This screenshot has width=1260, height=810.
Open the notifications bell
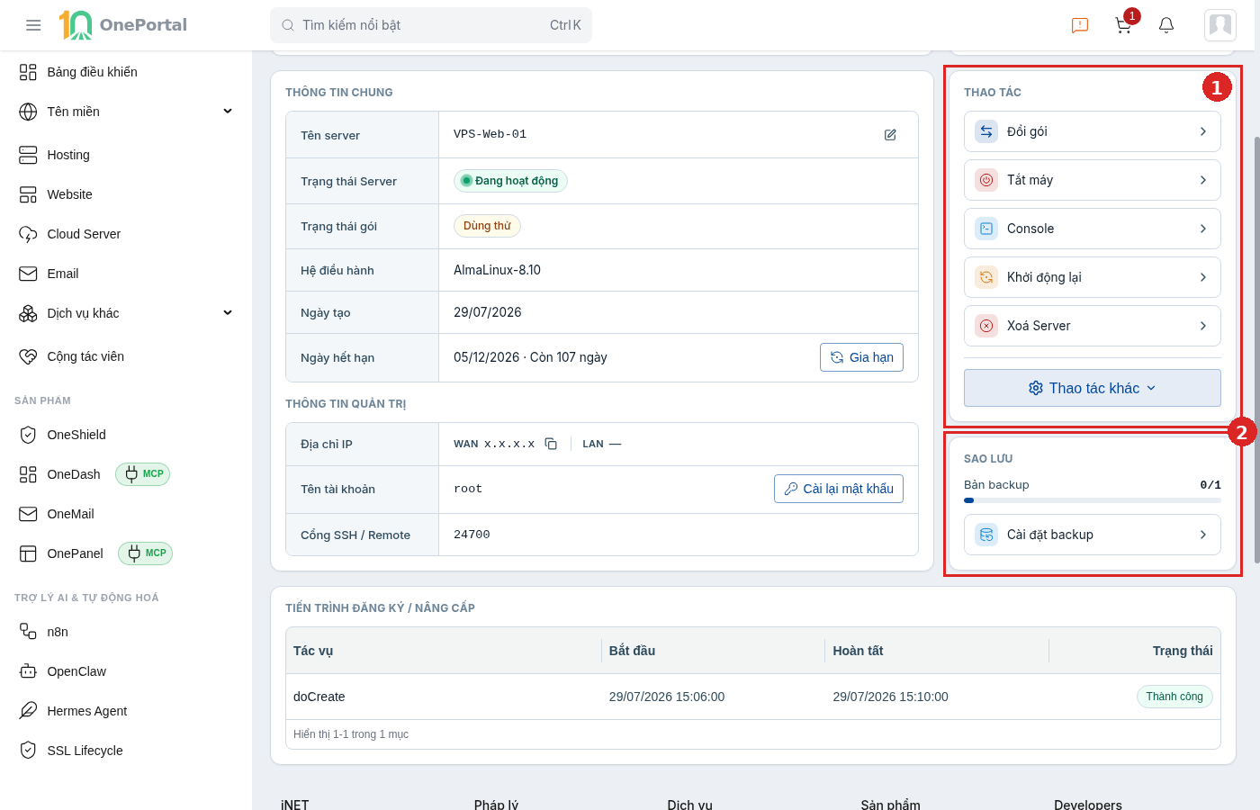1166,25
